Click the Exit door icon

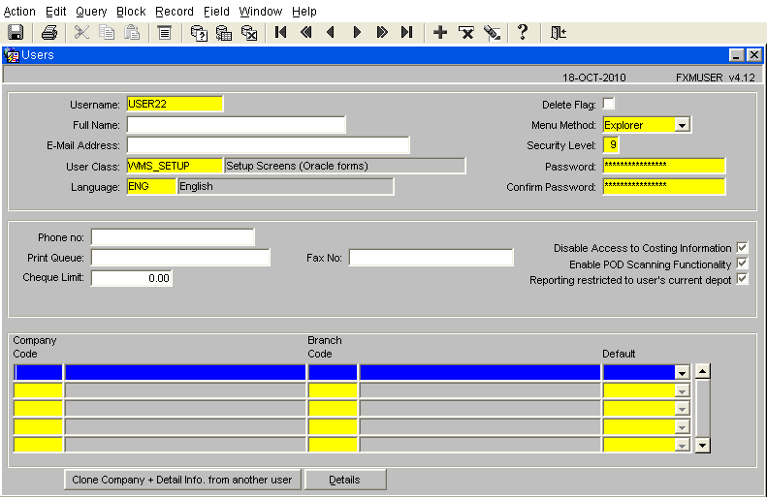(x=559, y=33)
